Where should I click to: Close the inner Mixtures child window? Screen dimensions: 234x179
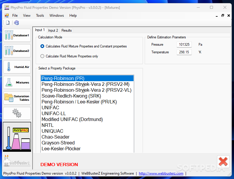coord(229,16)
